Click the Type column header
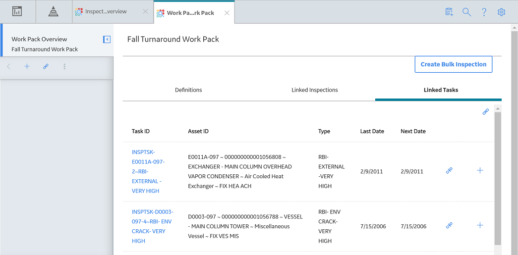 324,131
